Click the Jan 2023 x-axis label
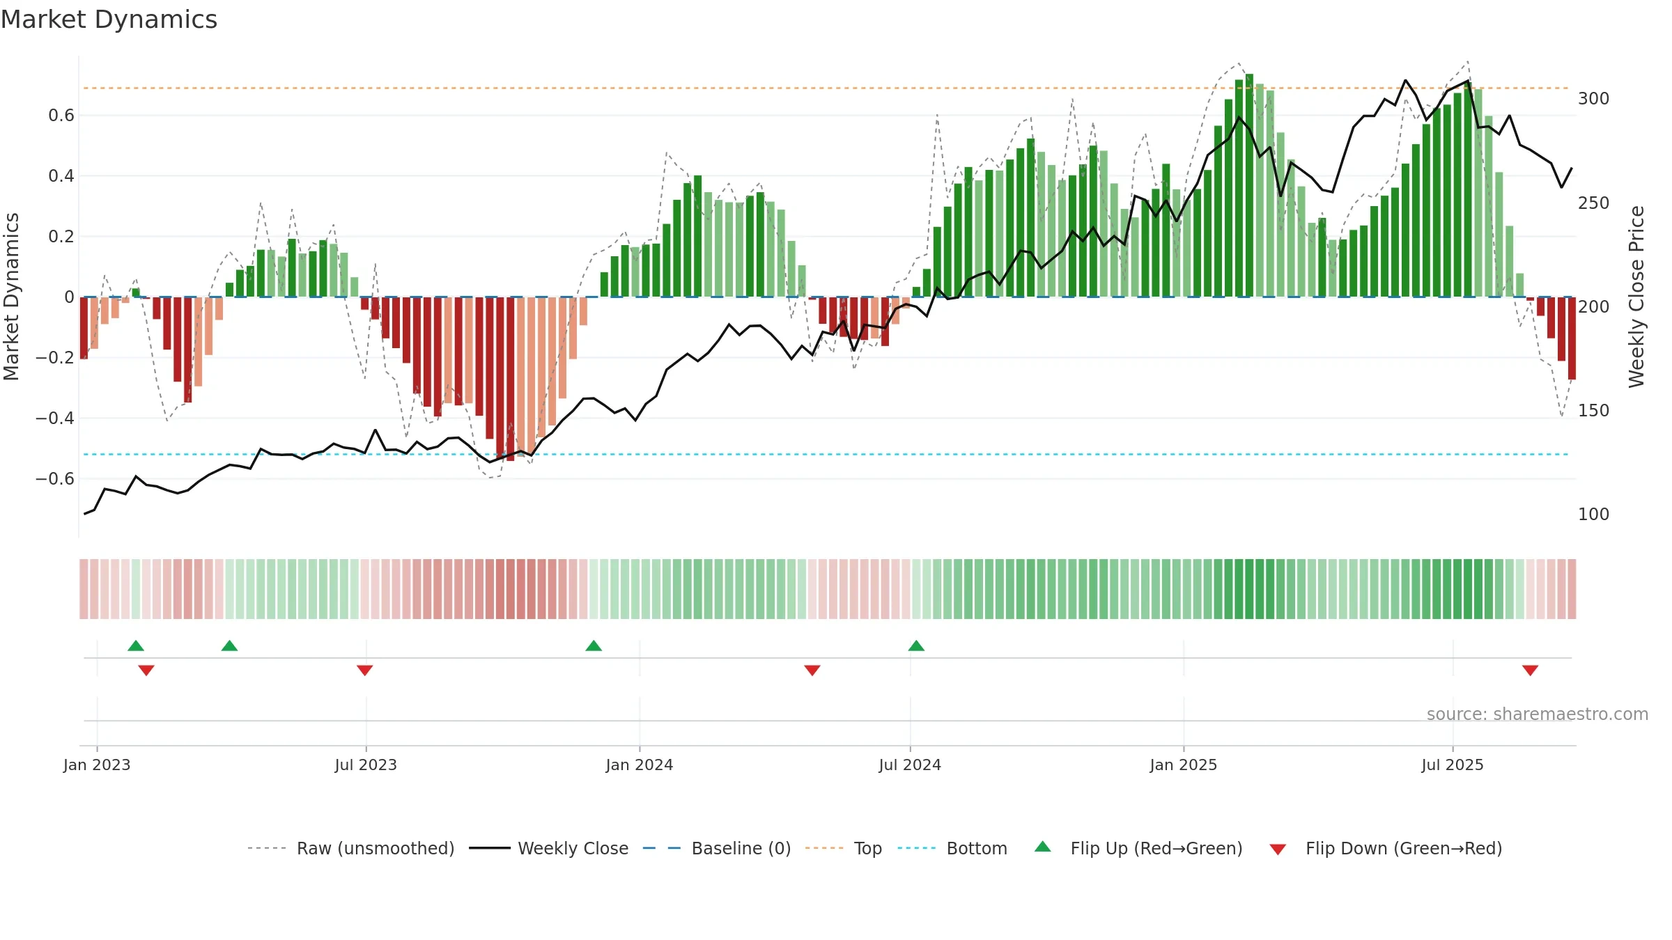This screenshot has width=1672, height=940. 97,765
